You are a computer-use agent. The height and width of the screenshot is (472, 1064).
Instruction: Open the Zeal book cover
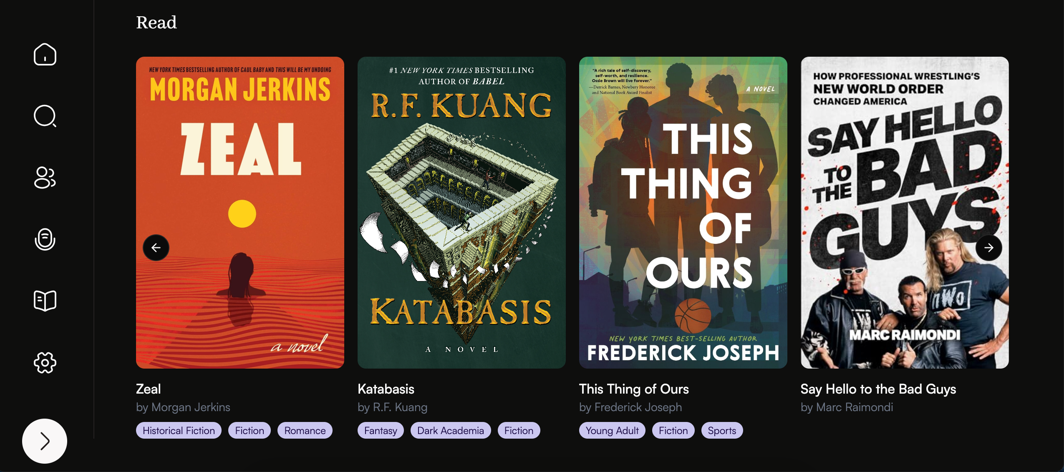pyautogui.click(x=240, y=213)
